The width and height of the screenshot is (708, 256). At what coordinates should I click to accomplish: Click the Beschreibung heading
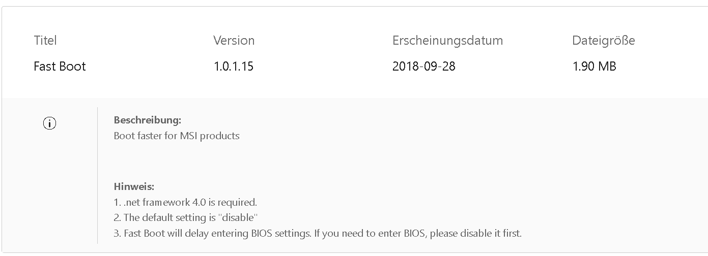coord(147,120)
